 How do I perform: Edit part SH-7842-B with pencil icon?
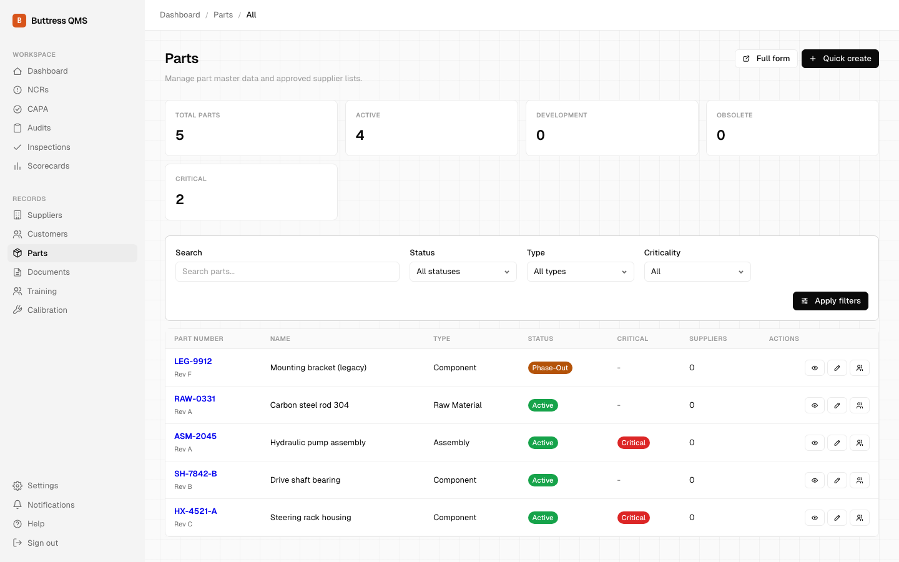[837, 480]
